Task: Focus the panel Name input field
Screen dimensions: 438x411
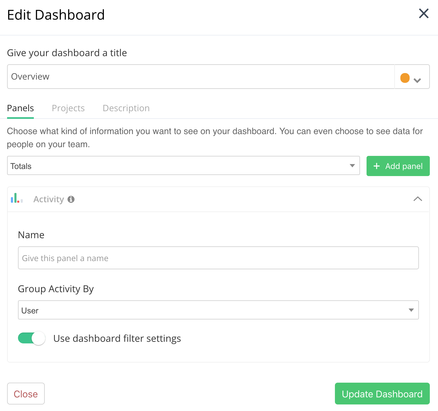Action: [218, 258]
